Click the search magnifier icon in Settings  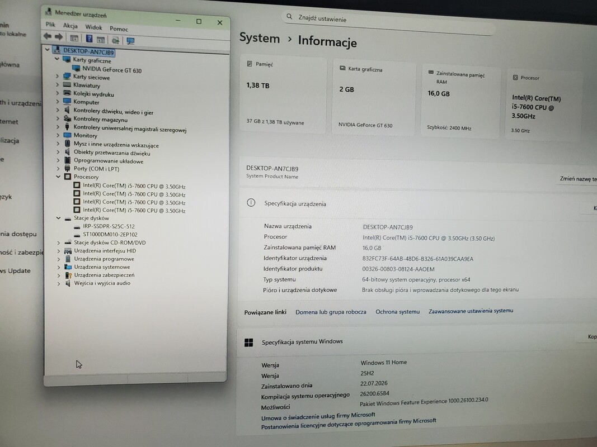[x=289, y=16]
